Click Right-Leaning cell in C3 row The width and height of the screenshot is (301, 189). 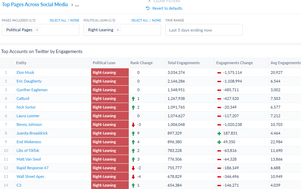click(110, 185)
